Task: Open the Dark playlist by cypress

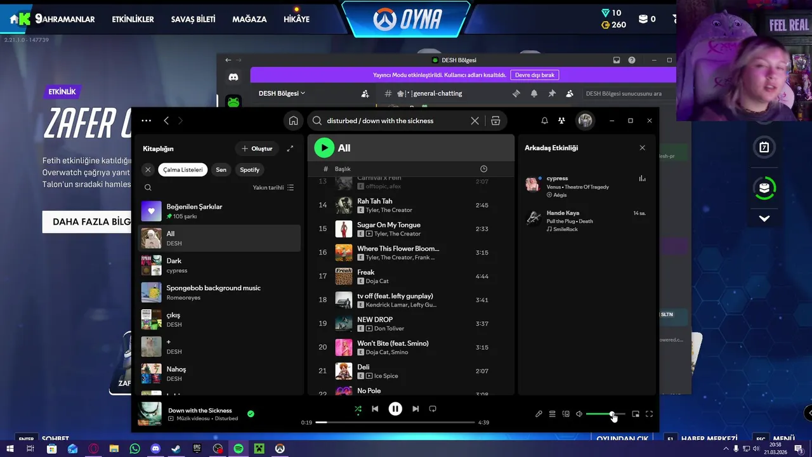Action: 220,265
